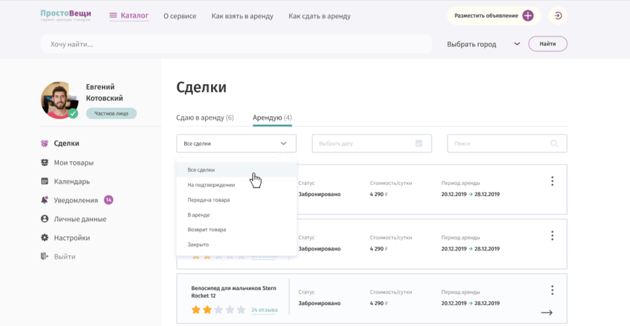The image size is (630, 326).
Task: Click the arrow on Велосипед deal card
Action: [547, 312]
